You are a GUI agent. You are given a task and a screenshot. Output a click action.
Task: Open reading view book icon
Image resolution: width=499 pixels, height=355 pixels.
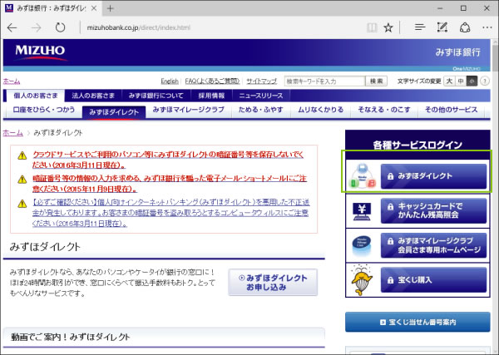372,27
